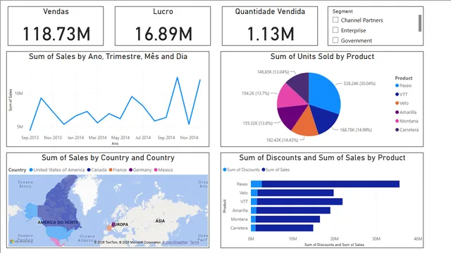Click the Sep 2014 axis label
Image resolution: width=451 pixels, height=253 pixels.
[166, 138]
